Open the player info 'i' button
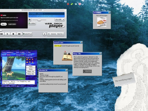The image size is (148, 111). pos(45,34)
